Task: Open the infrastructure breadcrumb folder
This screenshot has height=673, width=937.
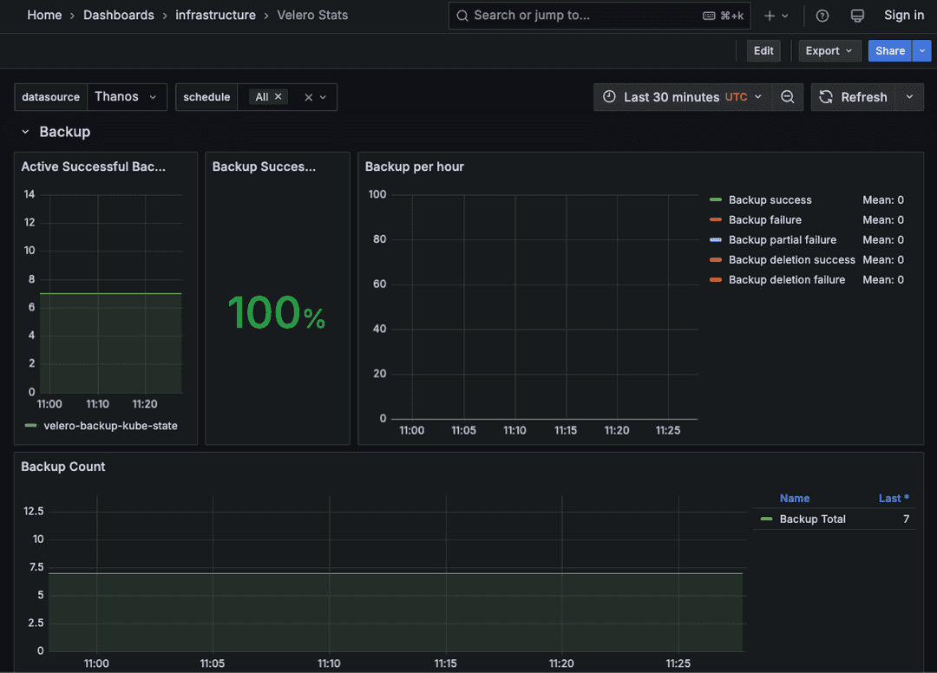Action: click(215, 15)
